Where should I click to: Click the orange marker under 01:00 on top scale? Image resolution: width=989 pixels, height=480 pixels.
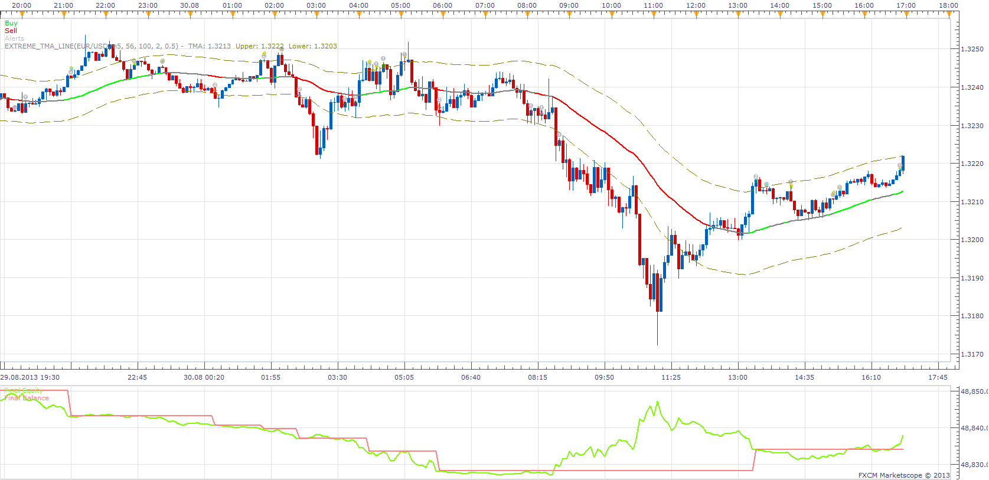(x=233, y=14)
